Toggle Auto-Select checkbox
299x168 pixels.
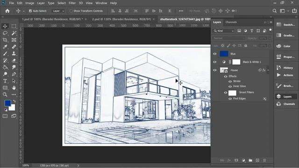tap(30, 11)
